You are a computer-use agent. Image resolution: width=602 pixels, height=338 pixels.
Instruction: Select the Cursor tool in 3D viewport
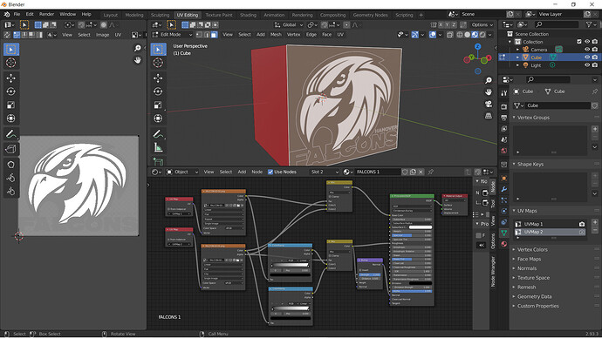(158, 63)
